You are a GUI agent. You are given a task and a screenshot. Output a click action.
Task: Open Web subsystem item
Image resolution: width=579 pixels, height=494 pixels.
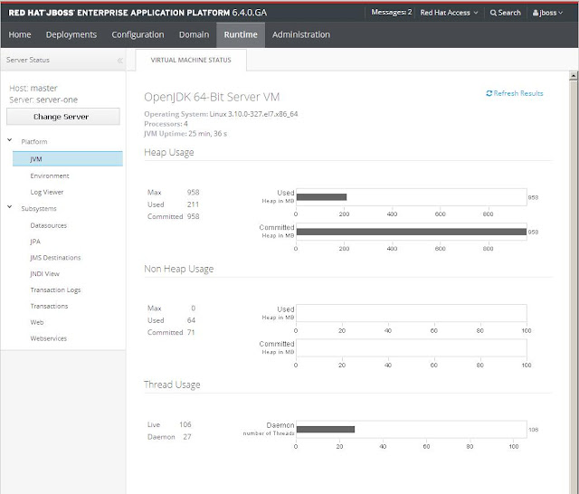[x=37, y=322]
